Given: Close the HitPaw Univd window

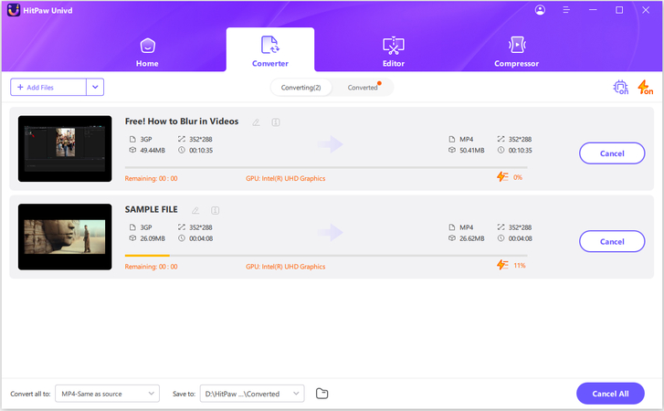Looking at the screenshot, I should coord(646,10).
